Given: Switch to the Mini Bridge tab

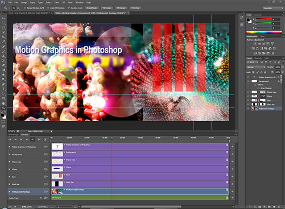Looking at the screenshot, I should point(14,135).
